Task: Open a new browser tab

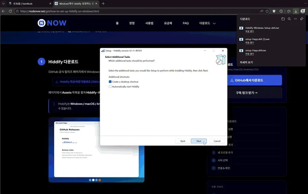Action: point(103,3)
